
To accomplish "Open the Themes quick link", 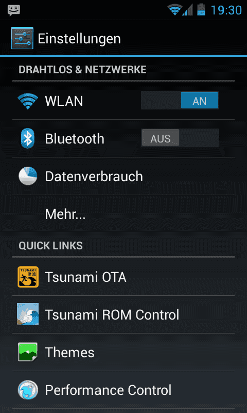I will pos(123,352).
